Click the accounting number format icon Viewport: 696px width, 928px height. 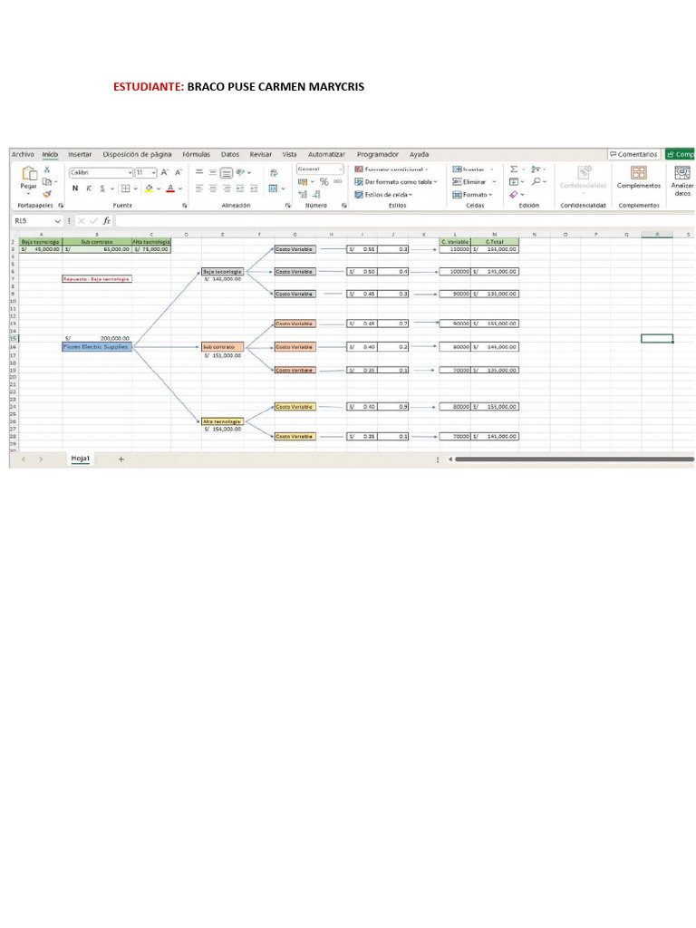[x=303, y=181]
